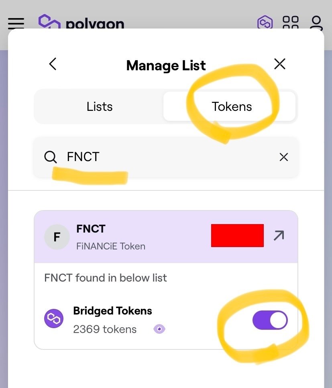
Task: Click the magnifying glass search icon
Action: point(50,157)
